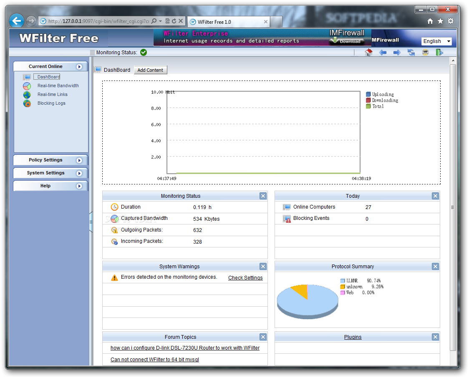
Task: Close the Monitoring Status panel
Action: [263, 196]
